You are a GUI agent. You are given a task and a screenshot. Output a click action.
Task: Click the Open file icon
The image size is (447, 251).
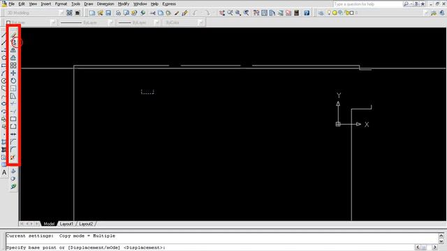100,13
